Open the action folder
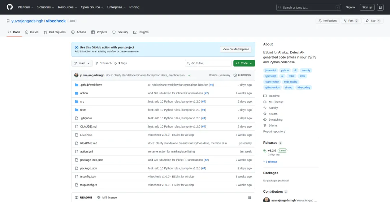This screenshot has height=202, width=390. click(84, 93)
